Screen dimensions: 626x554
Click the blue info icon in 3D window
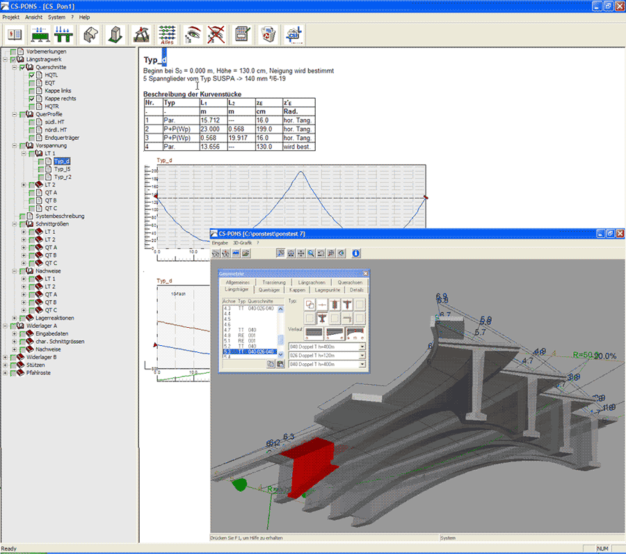(355, 253)
